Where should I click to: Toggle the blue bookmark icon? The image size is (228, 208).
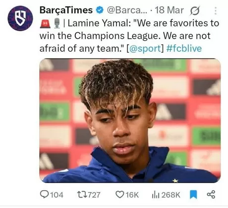[x=193, y=195]
